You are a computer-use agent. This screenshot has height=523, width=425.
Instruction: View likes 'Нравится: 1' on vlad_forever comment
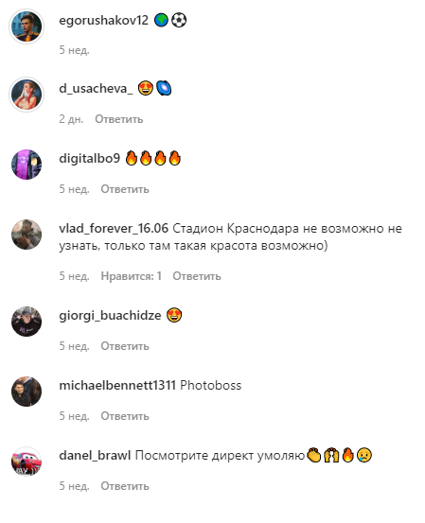click(132, 276)
